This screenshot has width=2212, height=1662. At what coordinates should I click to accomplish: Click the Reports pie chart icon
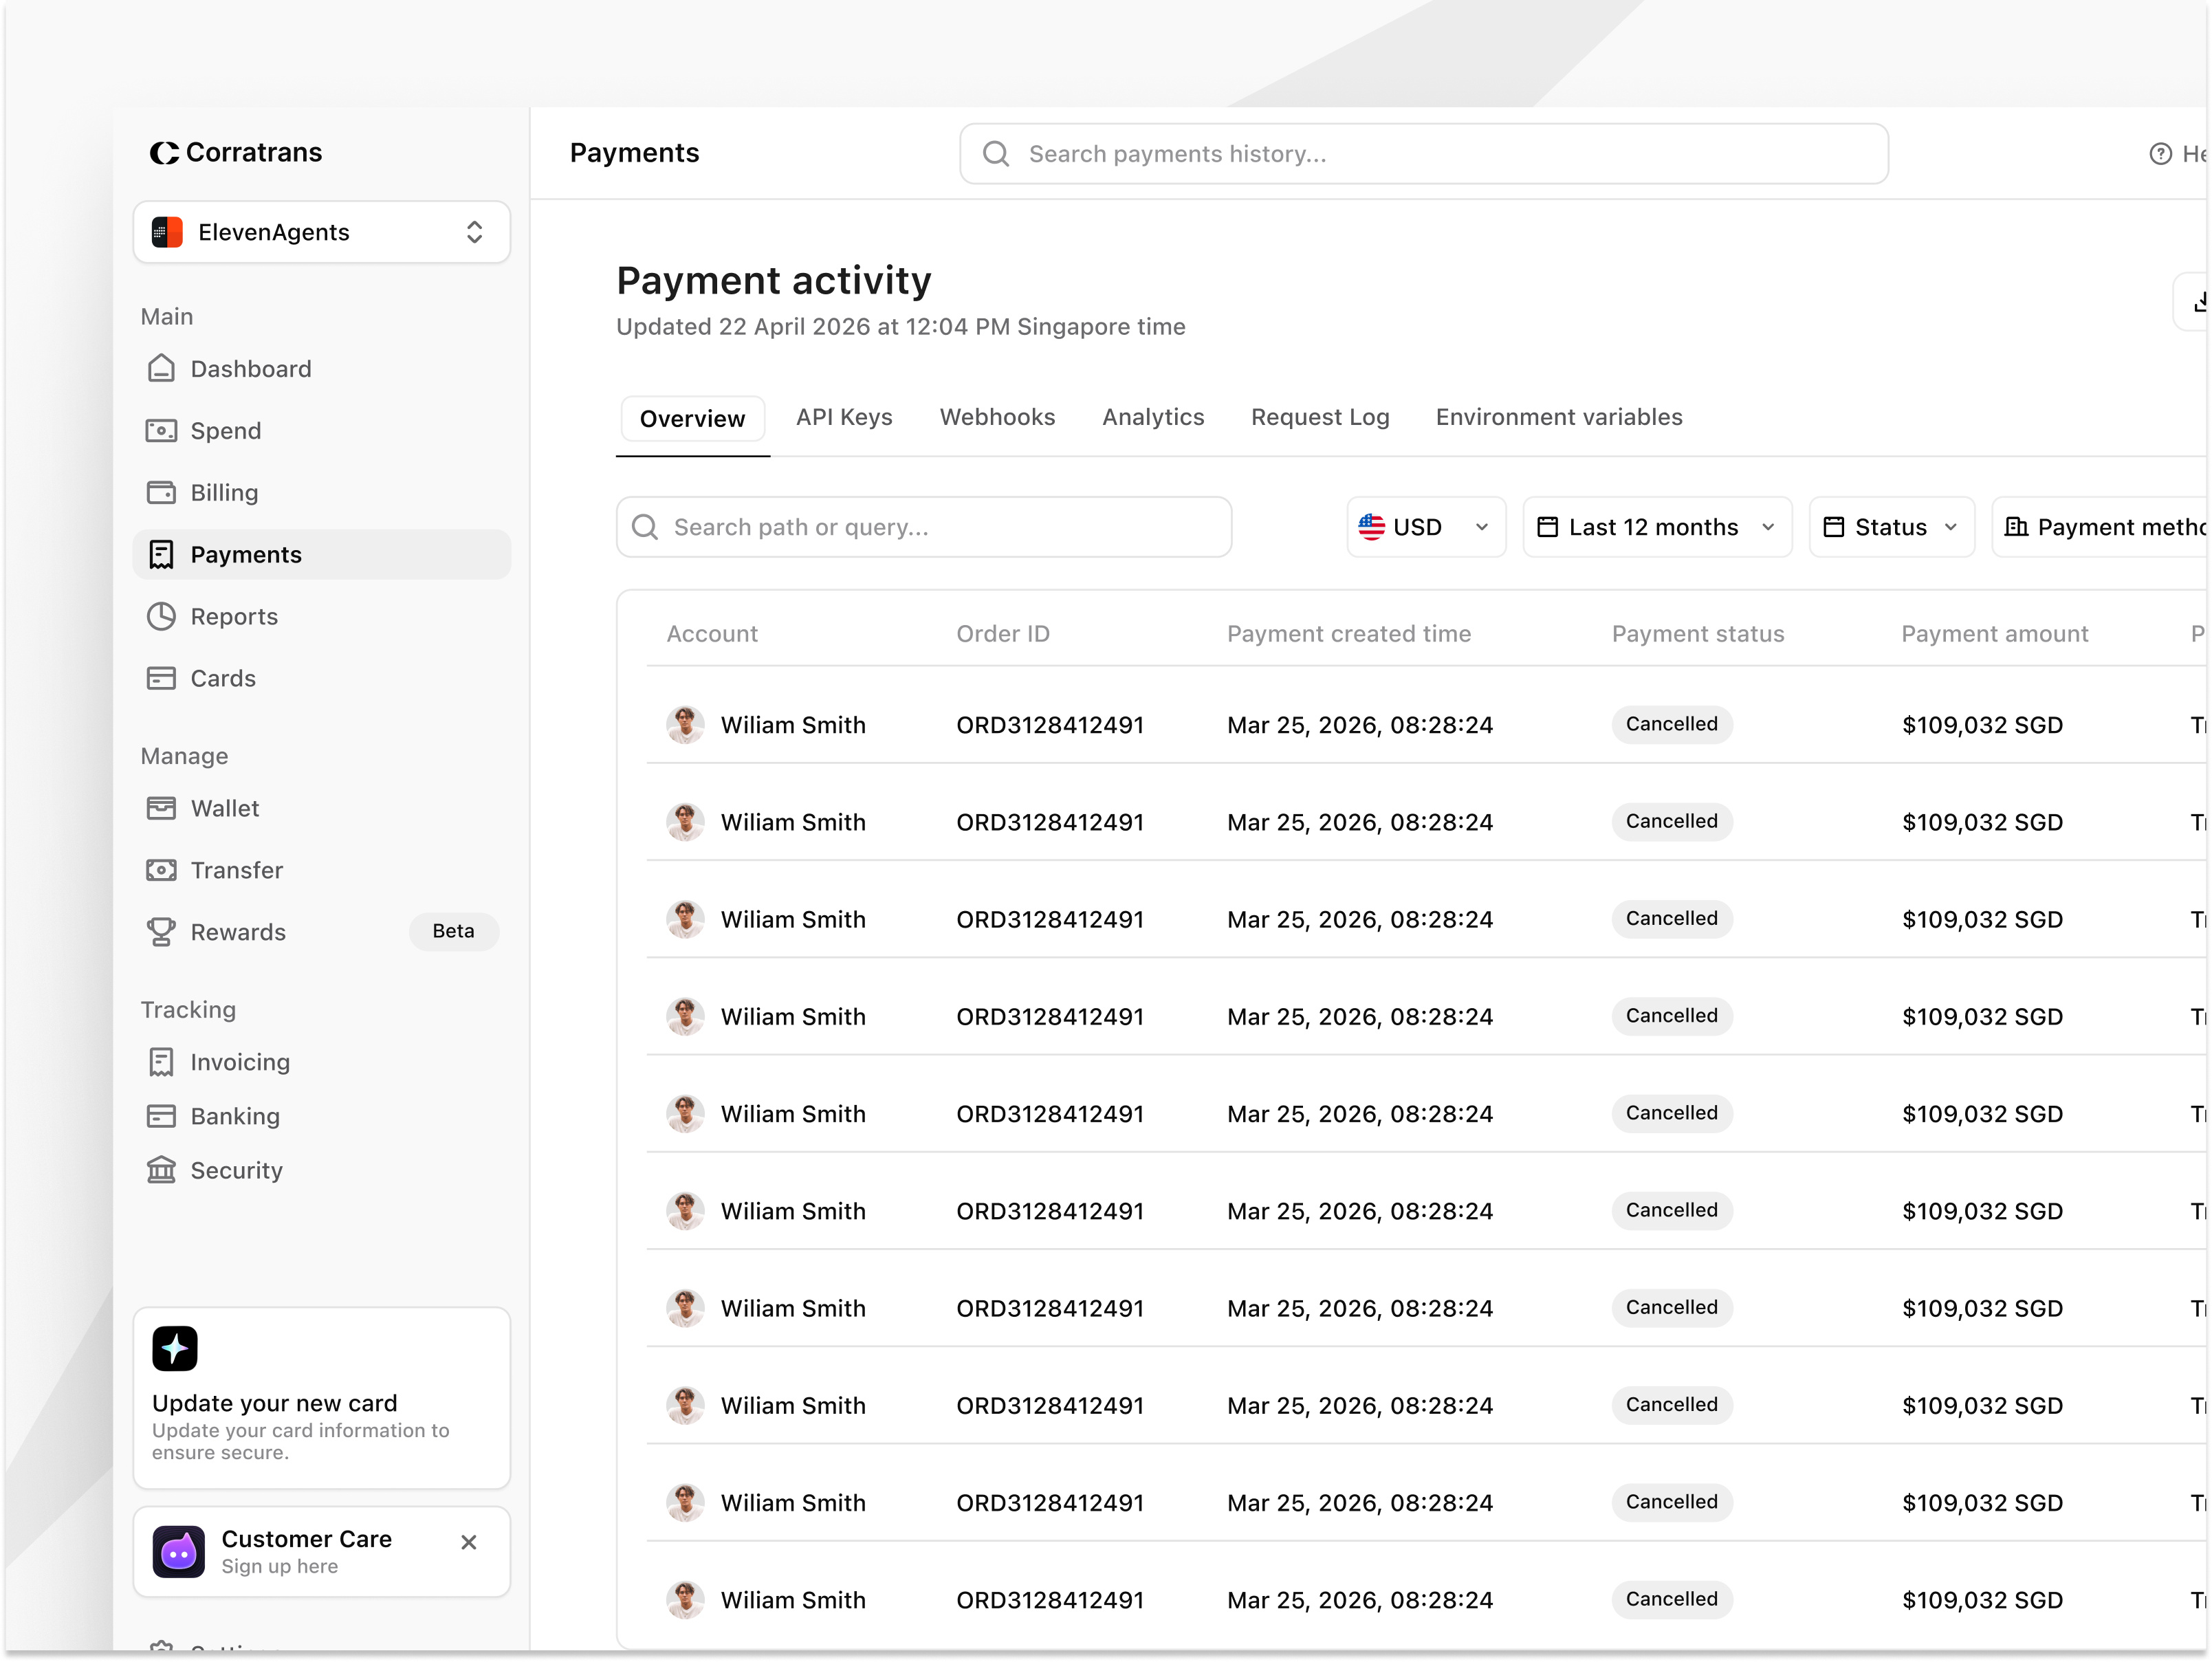(161, 617)
